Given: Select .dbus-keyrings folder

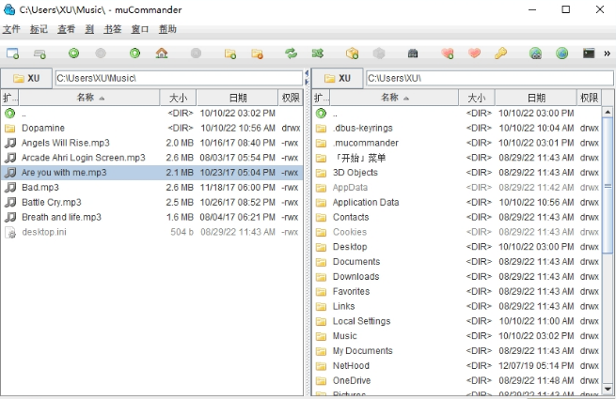Looking at the screenshot, I should coord(457,128).
